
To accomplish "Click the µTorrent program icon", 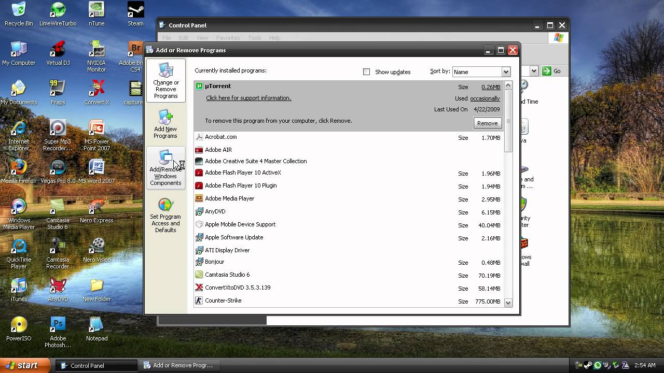I will (199, 87).
